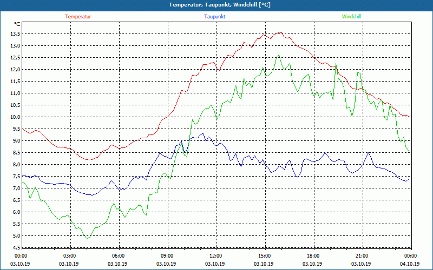Click the red Temperatur legend label
Viewport: 433px width, 270px height.
pyautogui.click(x=78, y=17)
